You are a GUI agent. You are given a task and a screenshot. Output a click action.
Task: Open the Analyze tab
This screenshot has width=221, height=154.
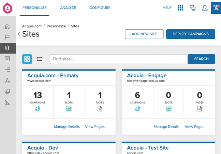[68, 8]
